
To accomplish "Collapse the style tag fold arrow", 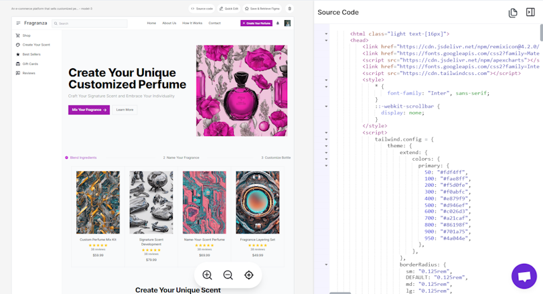I will coord(326,80).
